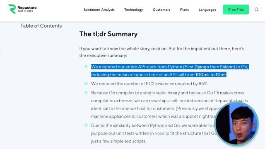Select the Customers nav item

pos(161,10)
